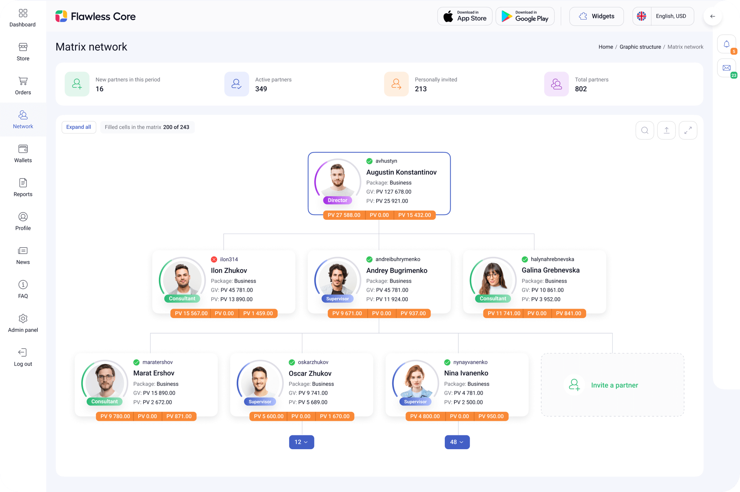Open the Orders page from the sidebar
This screenshot has width=740, height=492.
pyautogui.click(x=23, y=86)
